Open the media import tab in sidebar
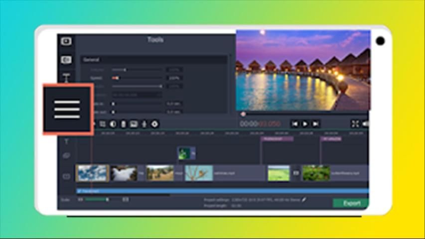425x239 pixels. [x=66, y=41]
